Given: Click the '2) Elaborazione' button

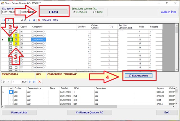Looking at the screenshot, I should [138, 75].
